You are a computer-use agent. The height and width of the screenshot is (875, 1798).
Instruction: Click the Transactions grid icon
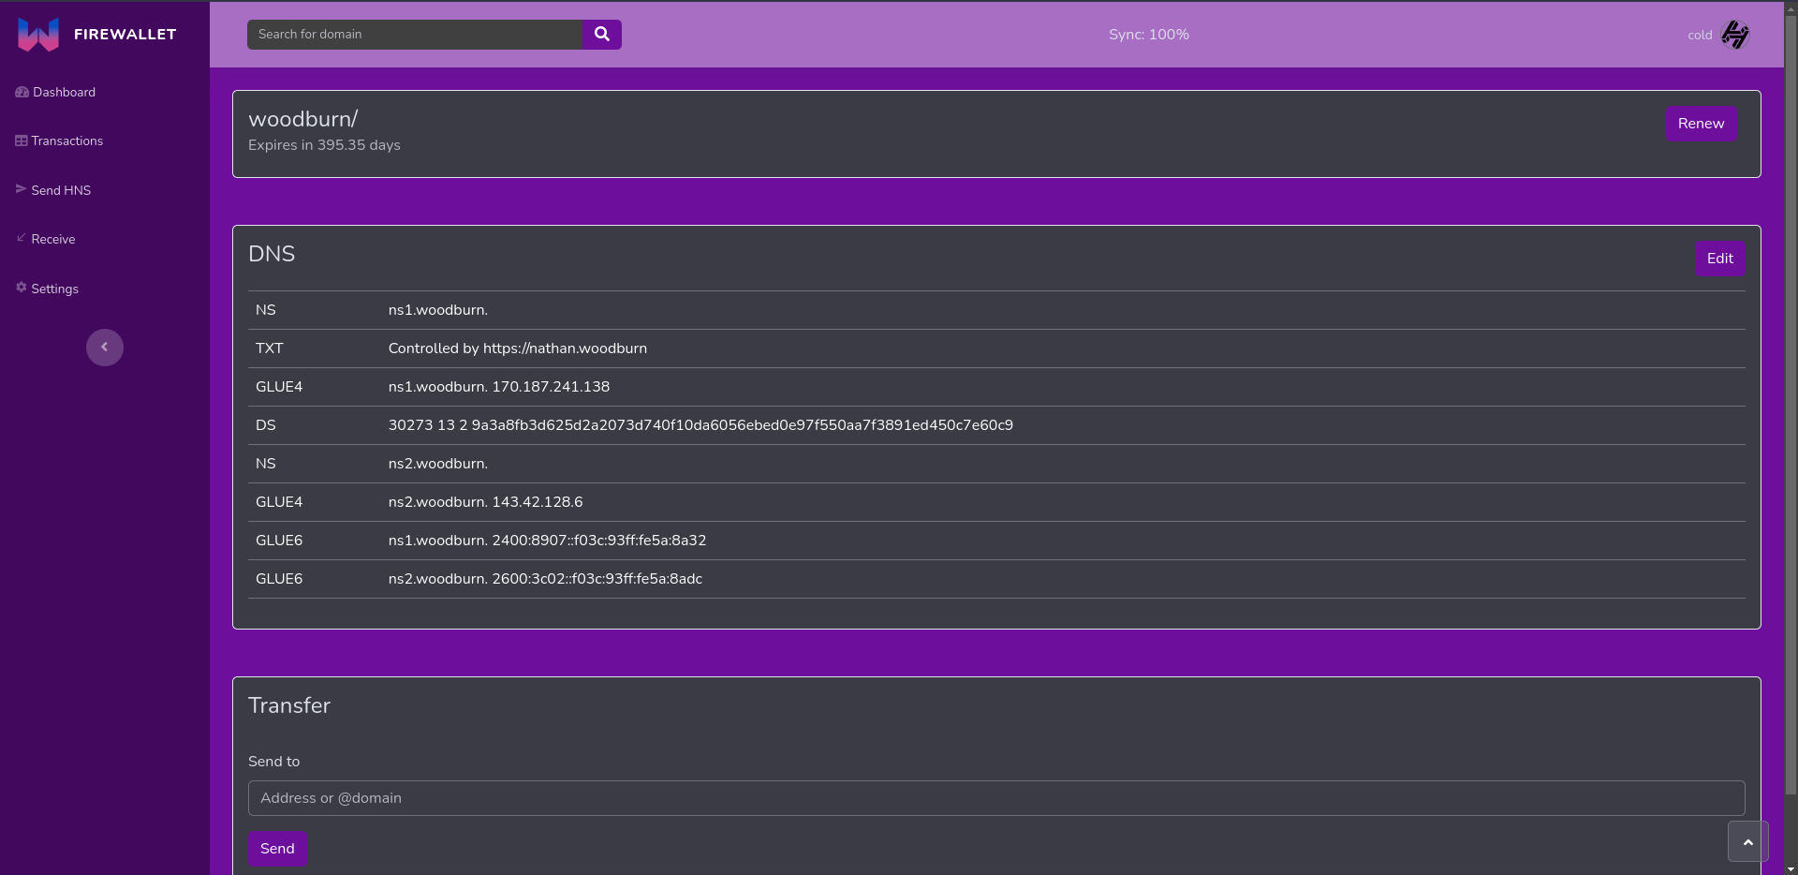pos(20,141)
